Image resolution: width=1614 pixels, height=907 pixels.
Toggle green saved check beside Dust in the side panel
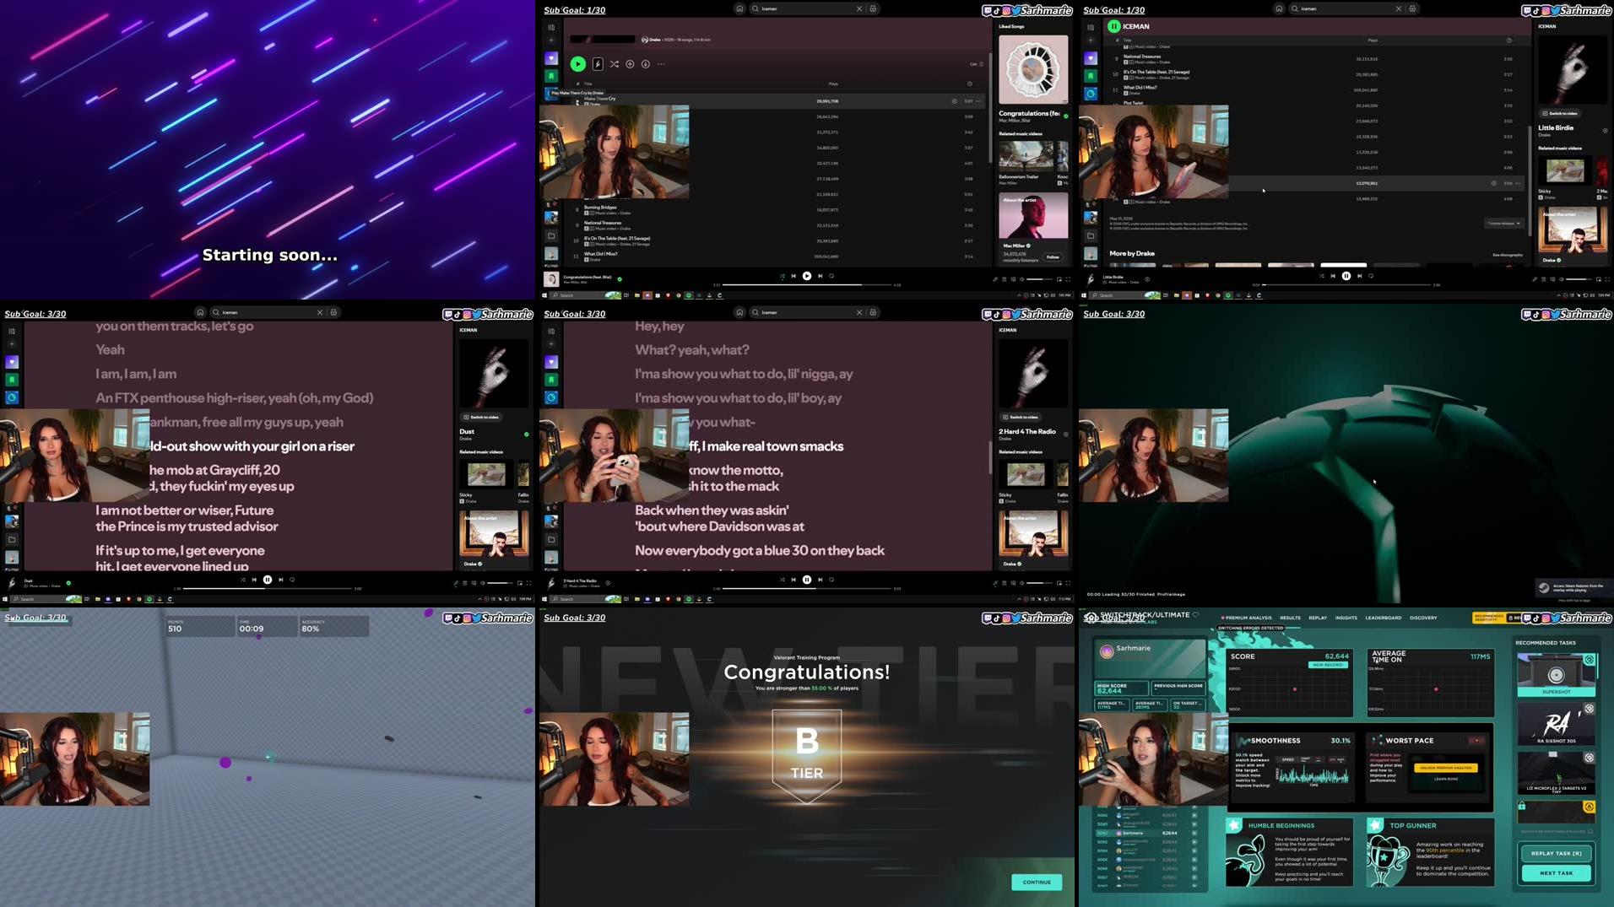[x=526, y=435]
